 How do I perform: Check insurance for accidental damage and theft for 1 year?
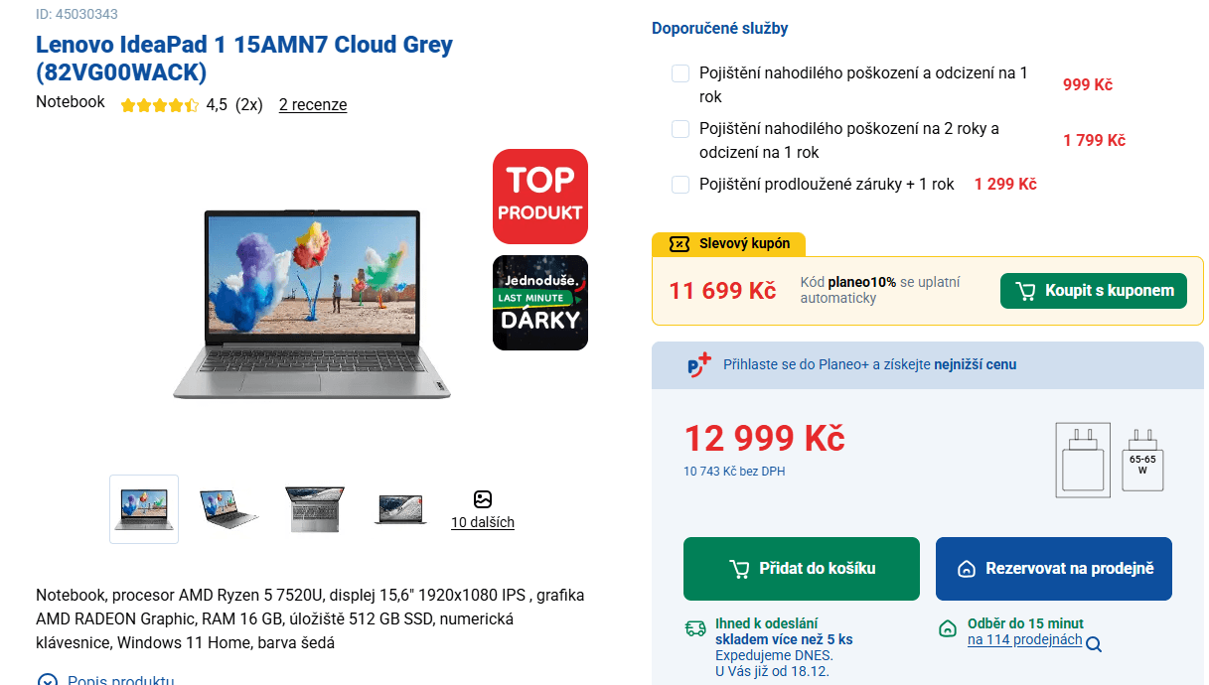point(680,72)
